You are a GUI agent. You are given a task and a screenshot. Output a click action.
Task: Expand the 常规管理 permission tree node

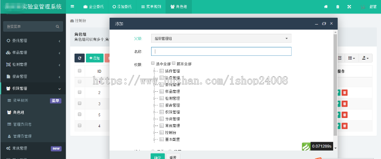coord(156,126)
